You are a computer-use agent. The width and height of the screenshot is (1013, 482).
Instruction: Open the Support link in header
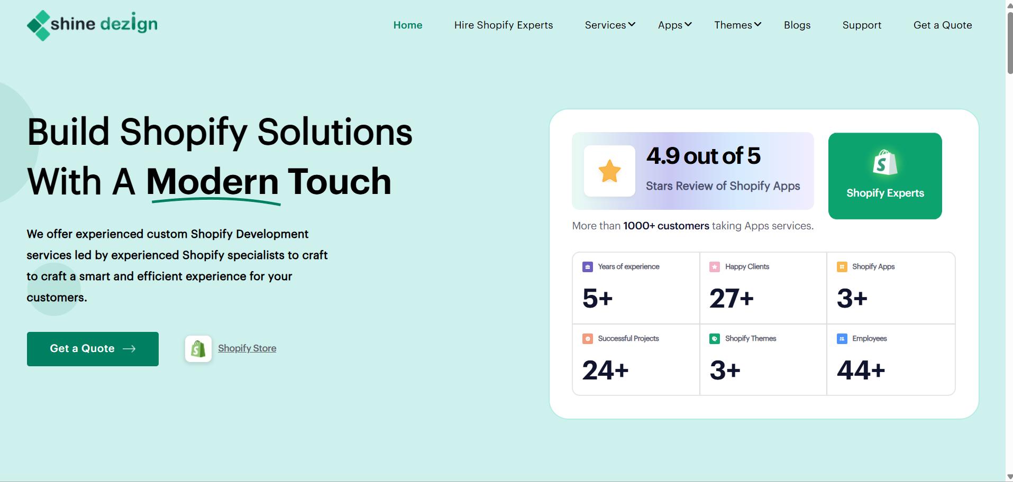tap(862, 25)
